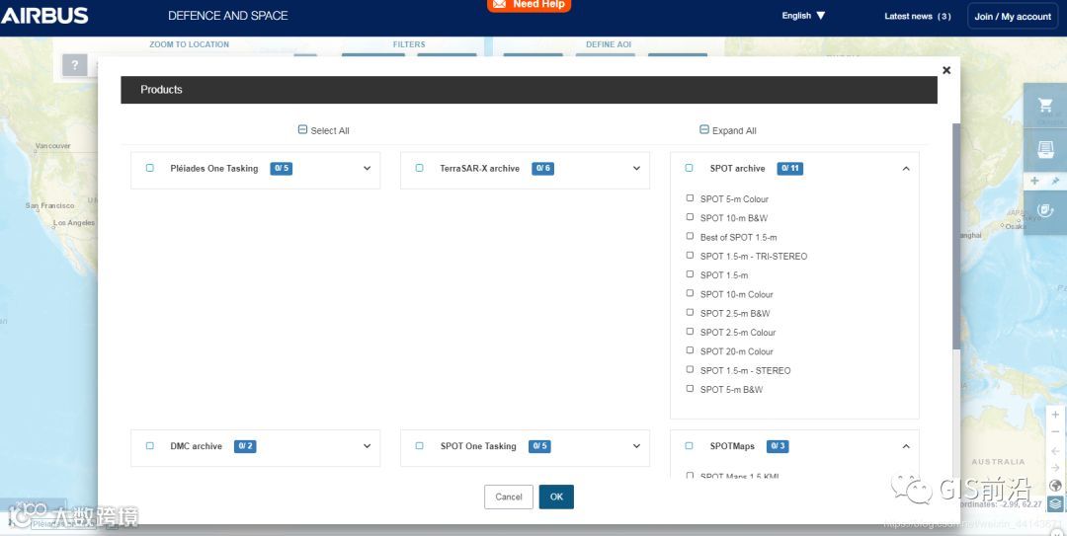Enable SPOT 2.5-m Colour product
This screenshot has width=1067, height=536.
(690, 332)
